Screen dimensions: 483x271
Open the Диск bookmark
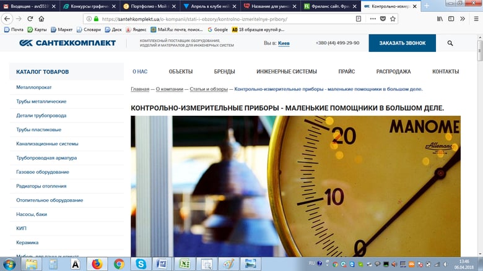tap(113, 30)
